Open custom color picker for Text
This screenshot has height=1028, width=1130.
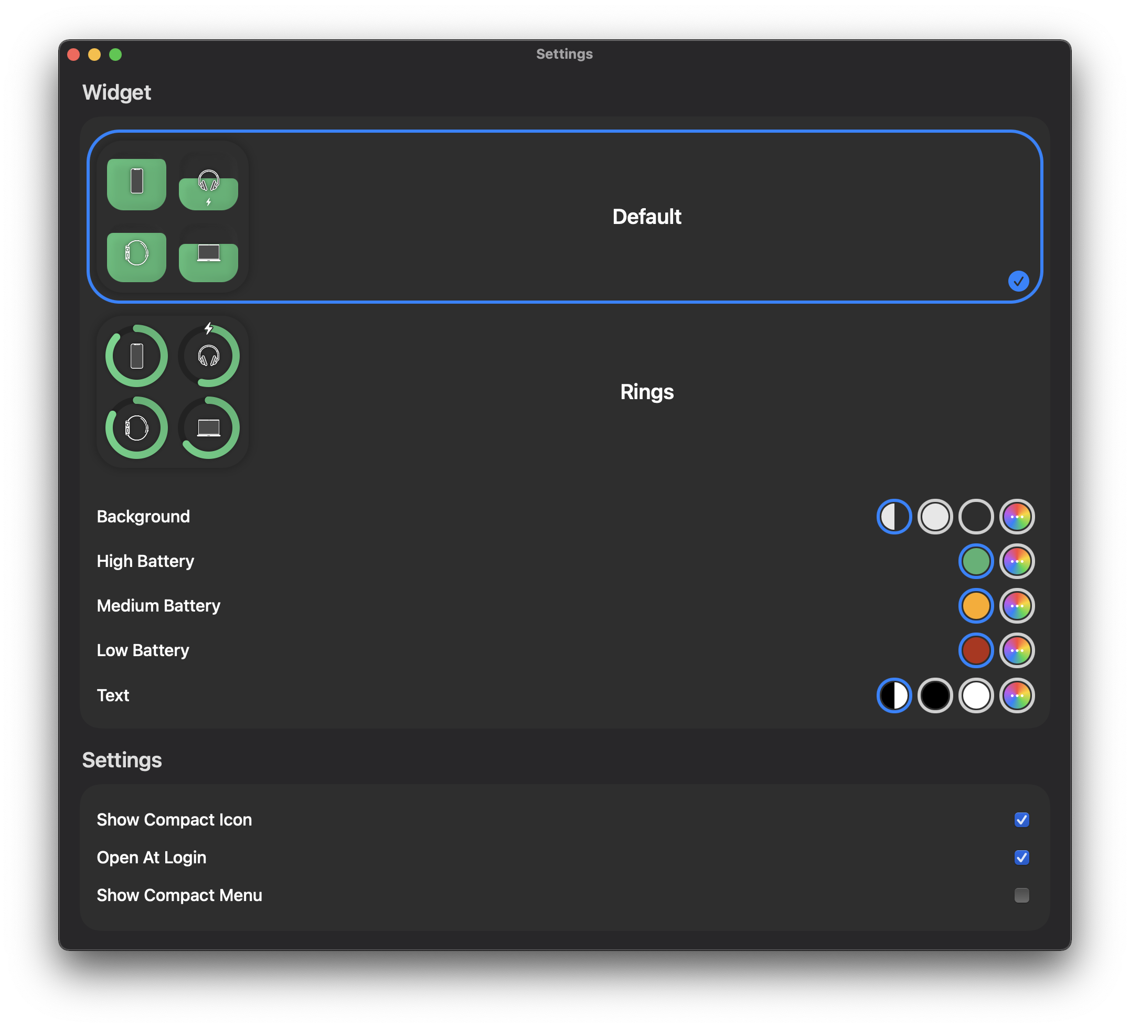tap(1017, 695)
